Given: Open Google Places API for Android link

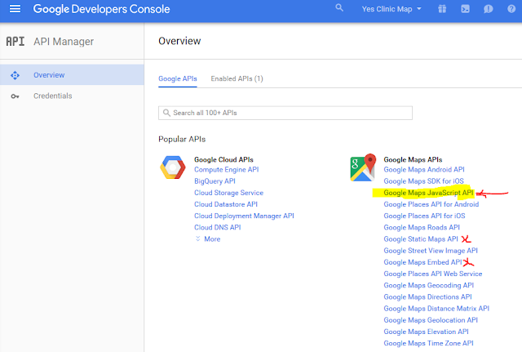Looking at the screenshot, I should point(431,204).
